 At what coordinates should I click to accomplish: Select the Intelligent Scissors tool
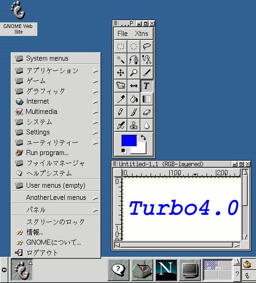click(146, 59)
